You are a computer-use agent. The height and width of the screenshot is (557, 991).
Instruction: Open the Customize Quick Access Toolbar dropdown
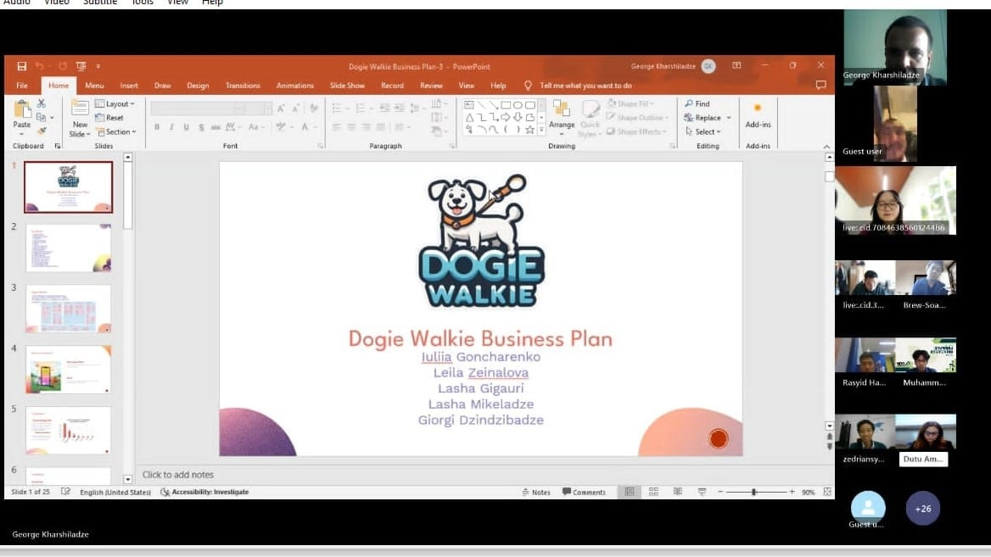[x=98, y=66]
